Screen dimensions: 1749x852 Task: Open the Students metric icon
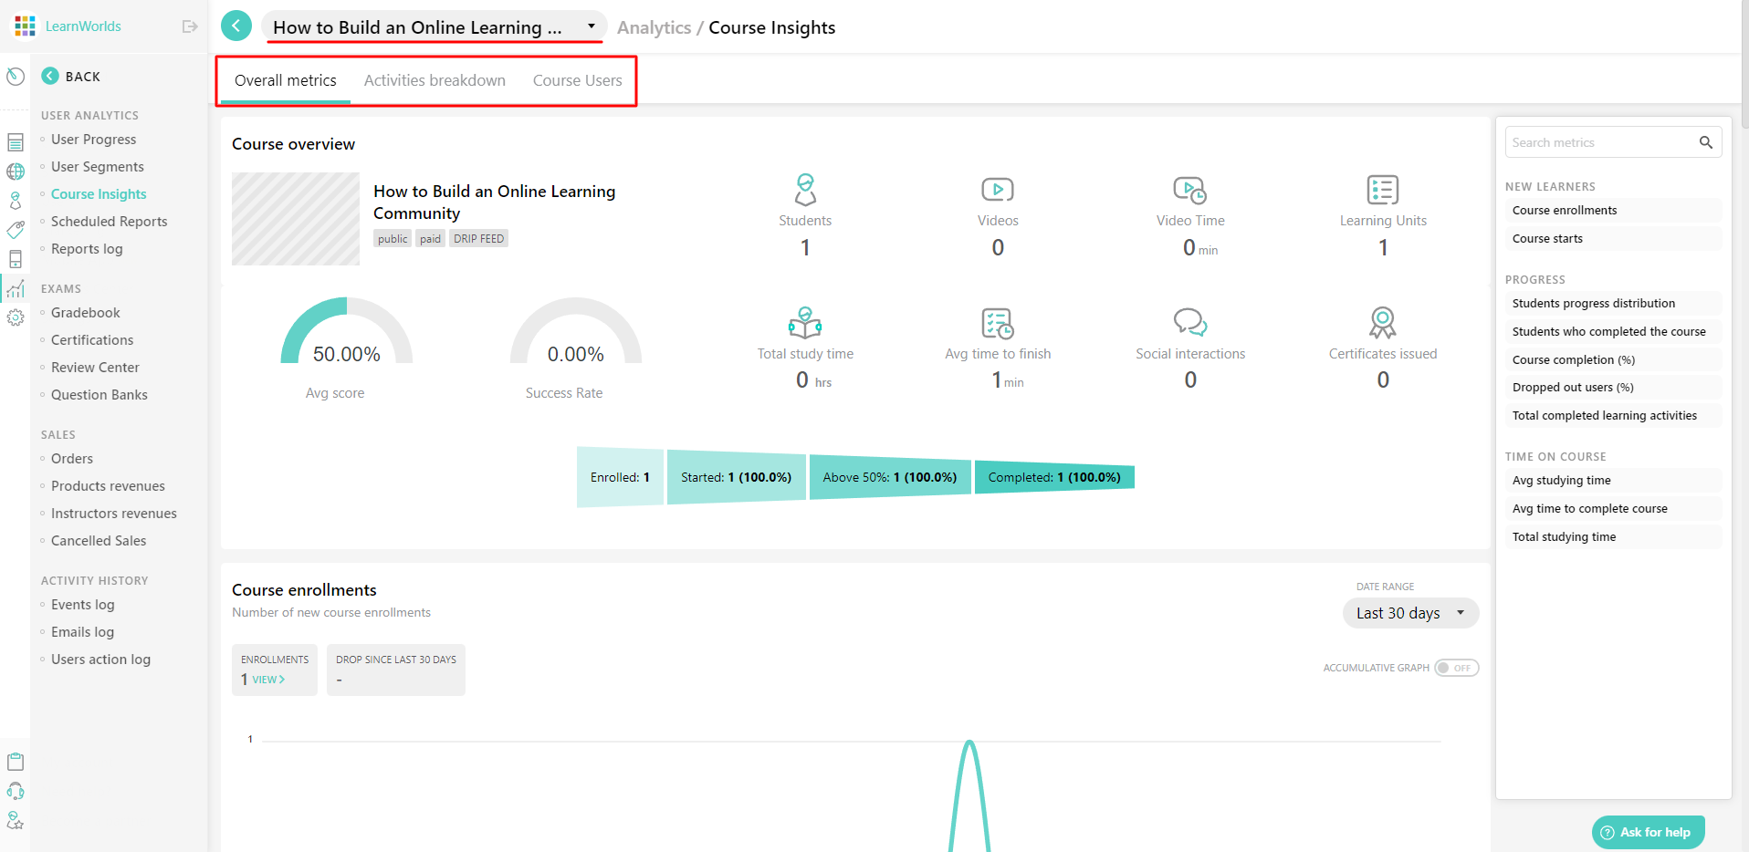[804, 189]
